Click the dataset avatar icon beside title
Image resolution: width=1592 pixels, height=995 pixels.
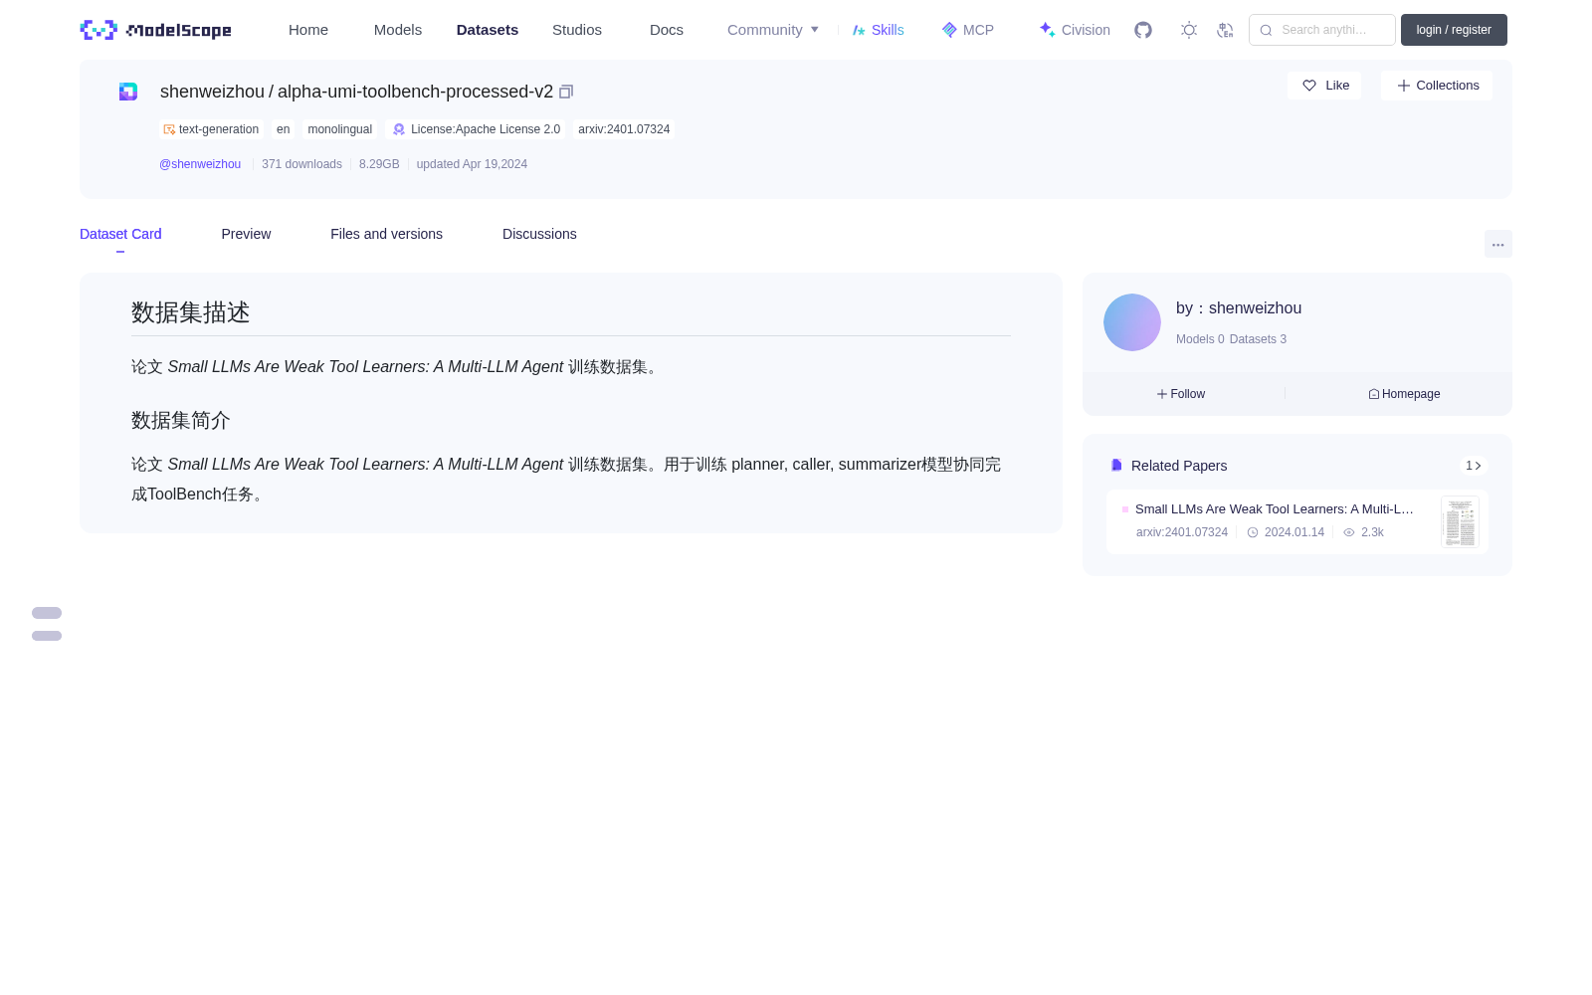pos(128,92)
